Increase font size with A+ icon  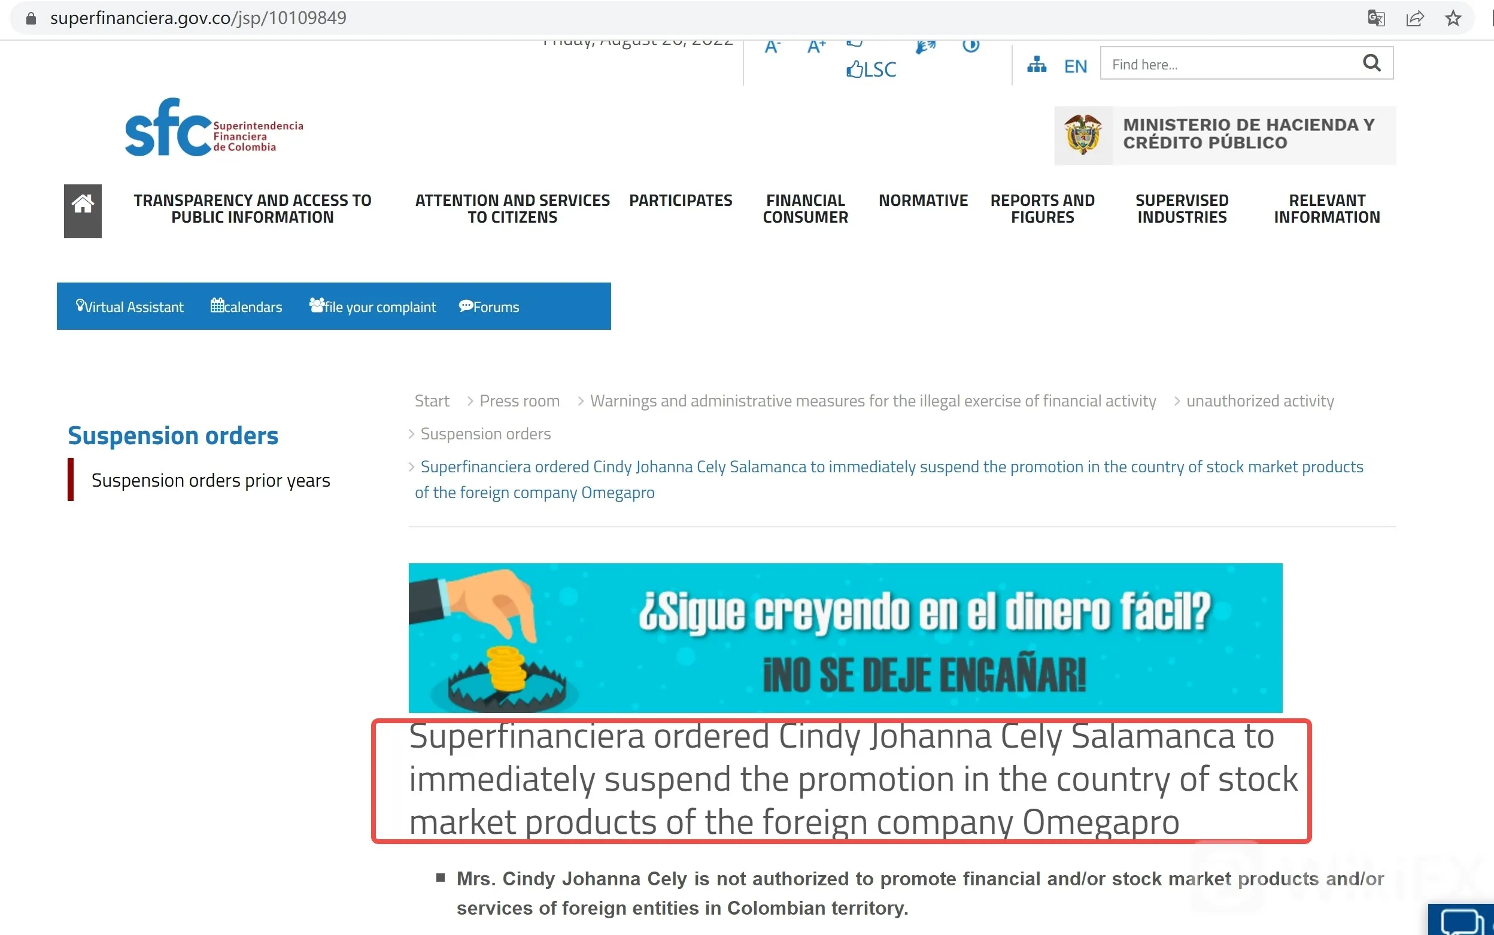(x=816, y=46)
